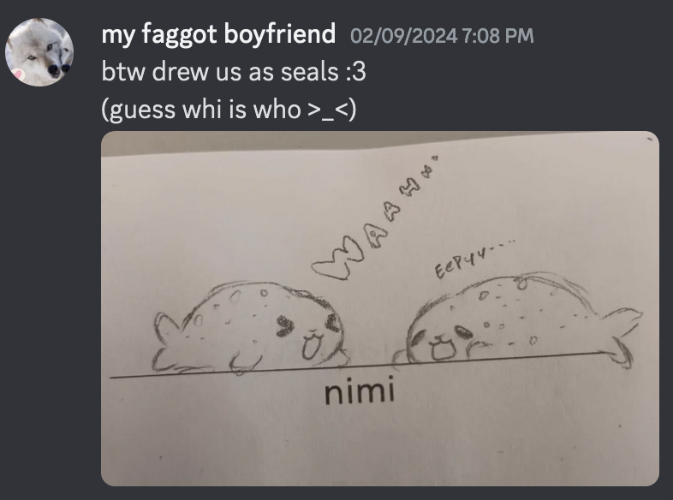
Task: Click the "(guess whi is who >_<)" line
Action: 229,109
